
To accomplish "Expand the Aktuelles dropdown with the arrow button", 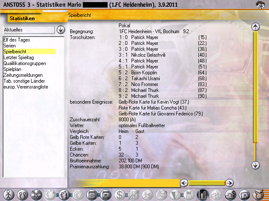I will [x=61, y=30].
